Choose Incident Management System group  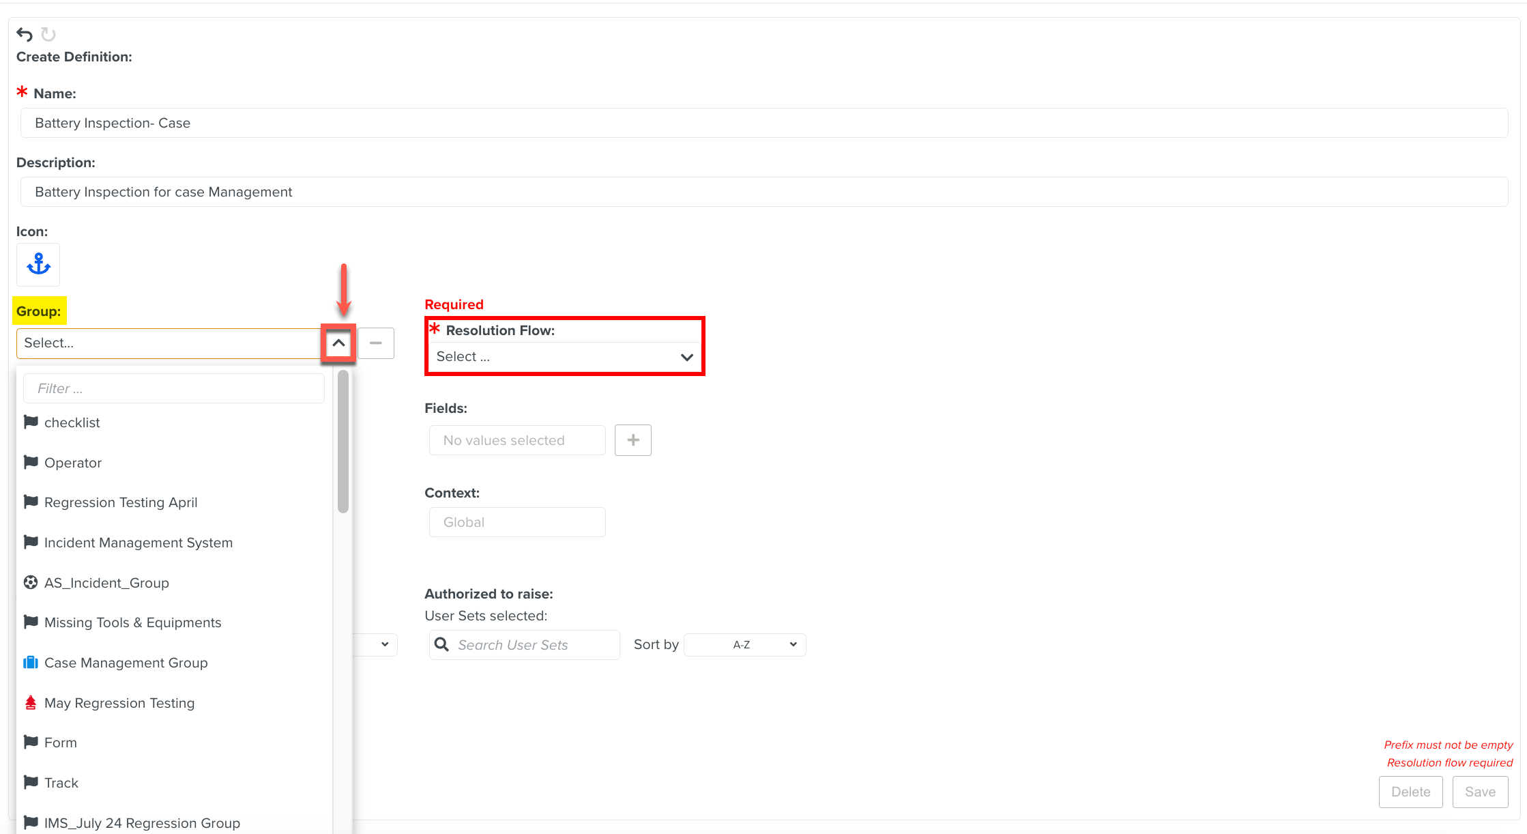(x=139, y=543)
